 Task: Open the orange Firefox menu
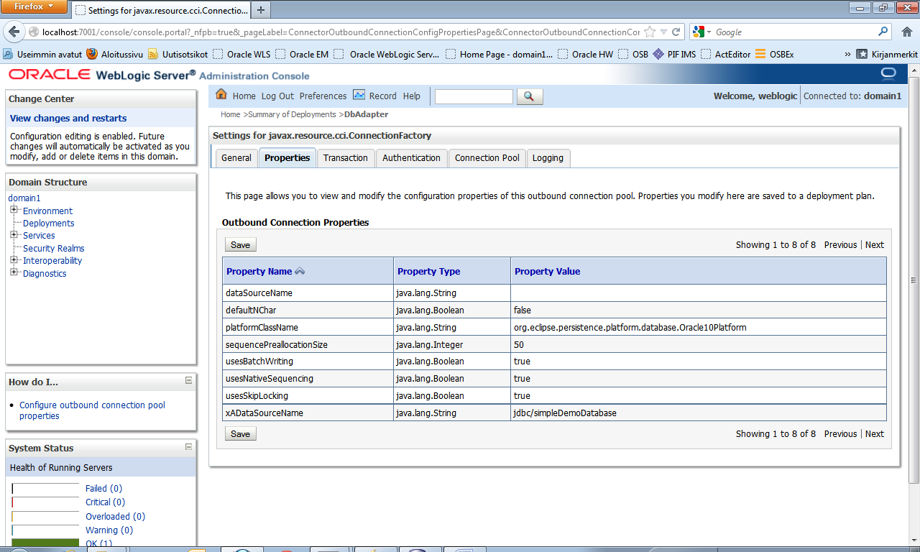click(34, 6)
